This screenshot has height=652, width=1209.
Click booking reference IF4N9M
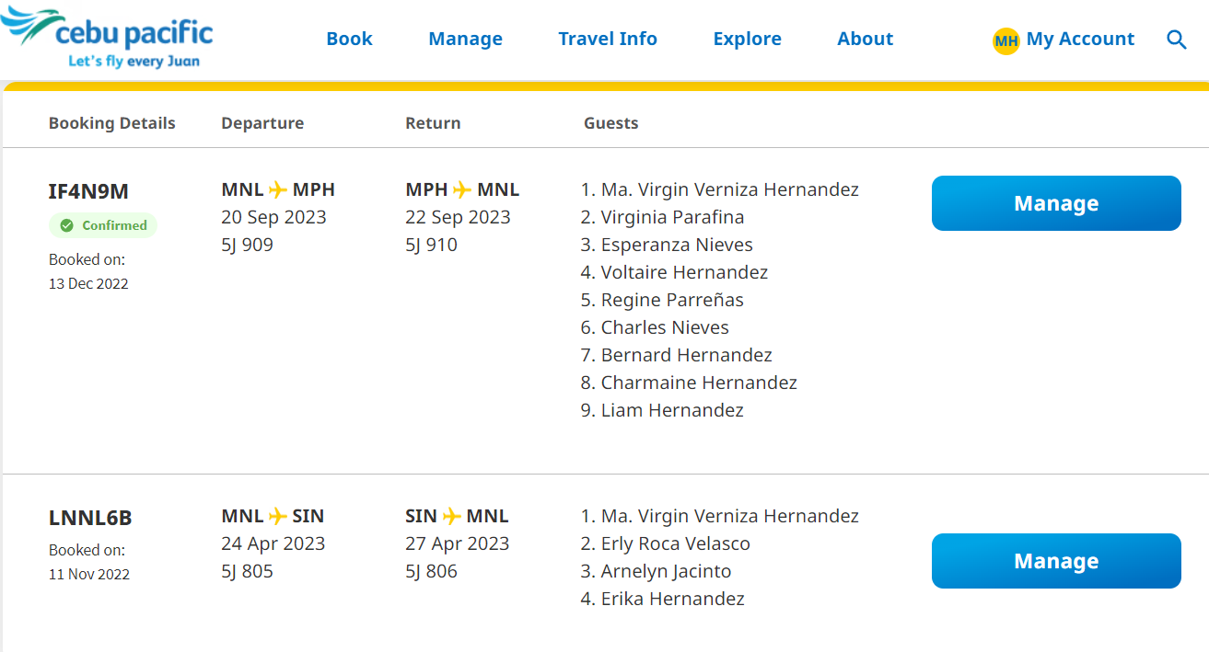coord(88,191)
